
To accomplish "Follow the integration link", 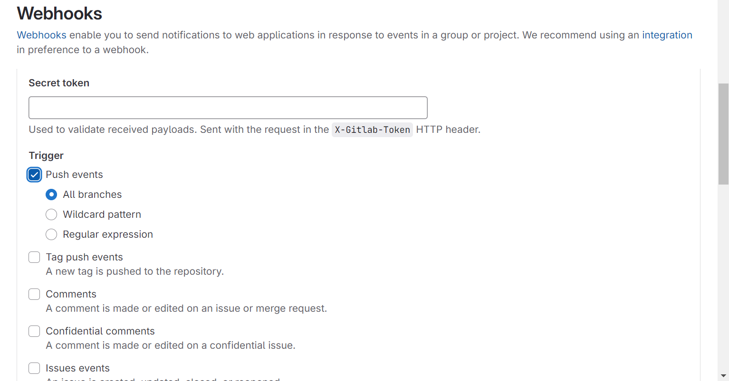I will [667, 35].
